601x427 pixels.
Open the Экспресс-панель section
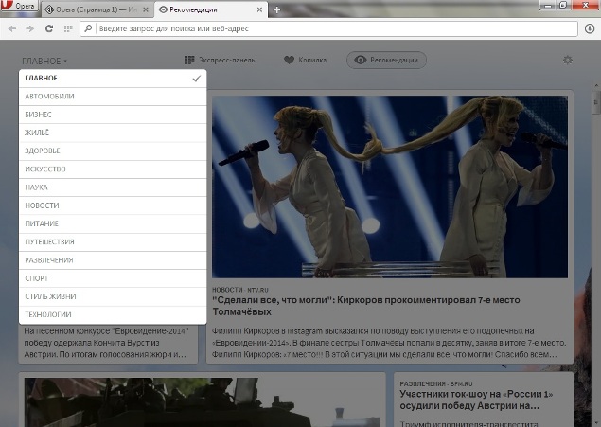[x=220, y=60]
